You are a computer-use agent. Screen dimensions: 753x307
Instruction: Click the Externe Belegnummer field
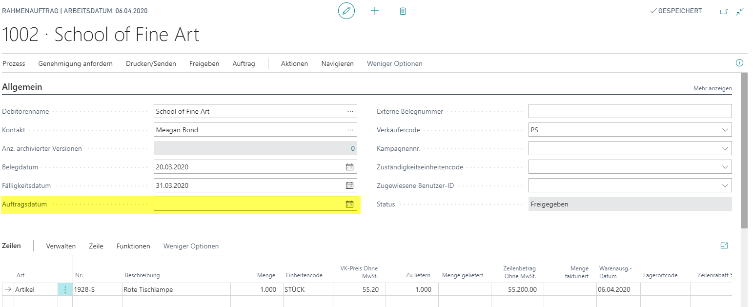click(x=630, y=111)
